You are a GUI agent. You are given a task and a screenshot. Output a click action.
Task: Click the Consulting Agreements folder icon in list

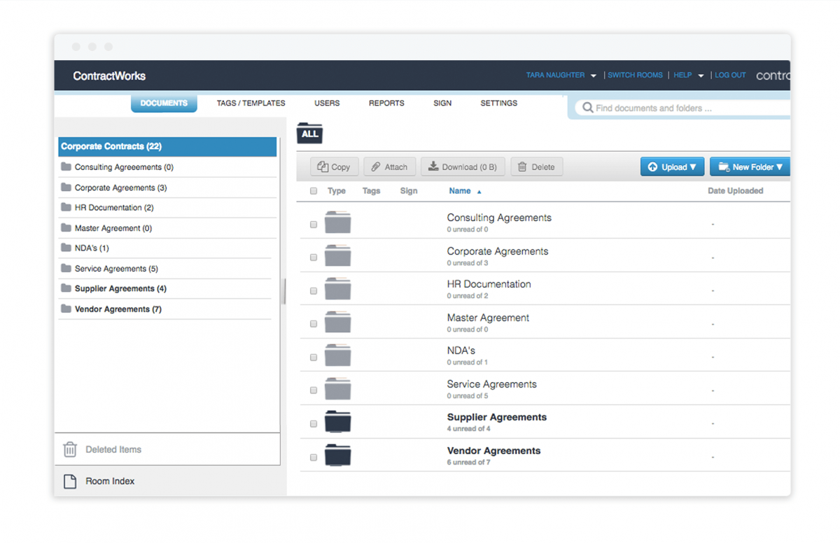pos(337,223)
